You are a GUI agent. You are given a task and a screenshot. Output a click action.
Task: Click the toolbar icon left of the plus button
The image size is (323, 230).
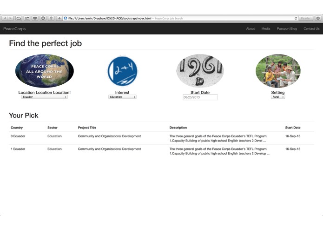(x=51, y=18)
